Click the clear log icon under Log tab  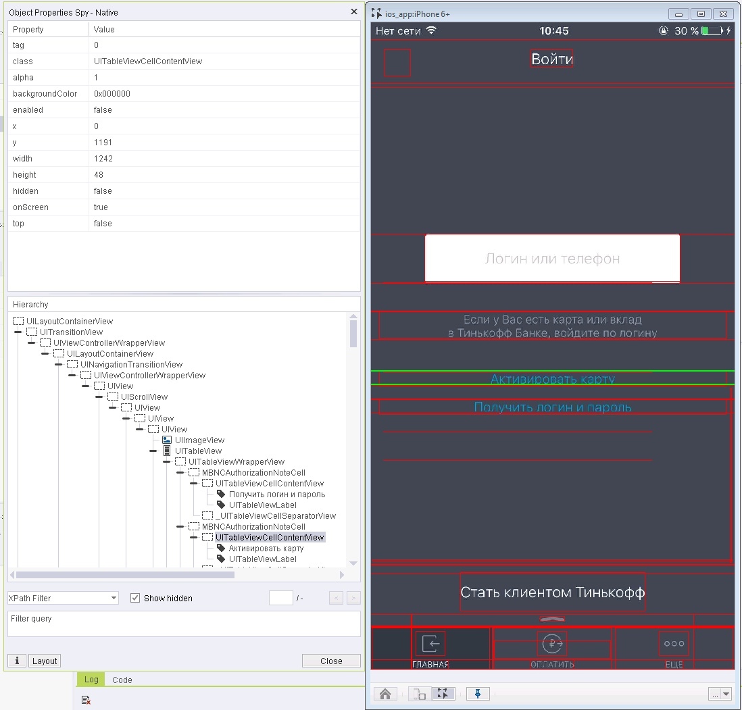pyautogui.click(x=86, y=700)
